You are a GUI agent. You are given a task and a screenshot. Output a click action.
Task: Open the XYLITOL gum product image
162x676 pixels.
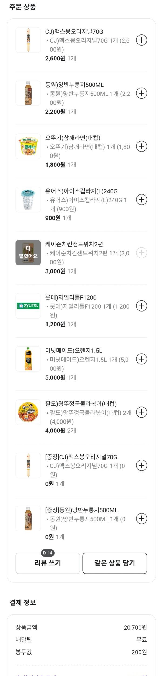pyautogui.click(x=28, y=306)
